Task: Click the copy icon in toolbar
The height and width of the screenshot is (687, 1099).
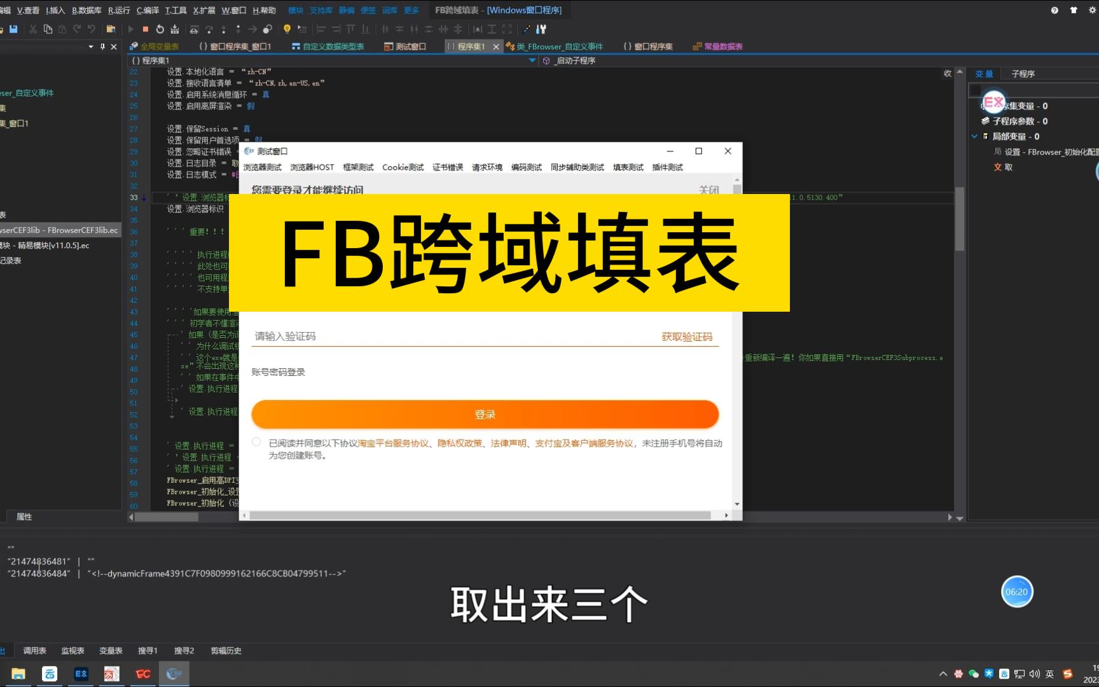Action: coord(48,29)
